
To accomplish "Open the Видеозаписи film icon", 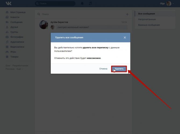I will pyautogui.click(x=7, y=47).
